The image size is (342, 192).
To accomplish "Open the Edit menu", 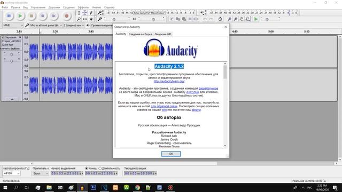I will (15, 7).
